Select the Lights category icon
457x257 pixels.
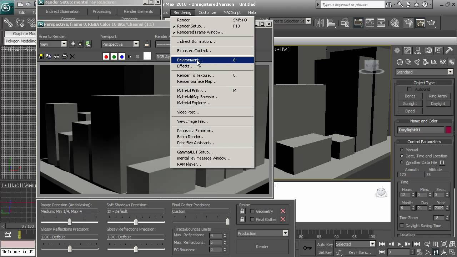[417, 62]
